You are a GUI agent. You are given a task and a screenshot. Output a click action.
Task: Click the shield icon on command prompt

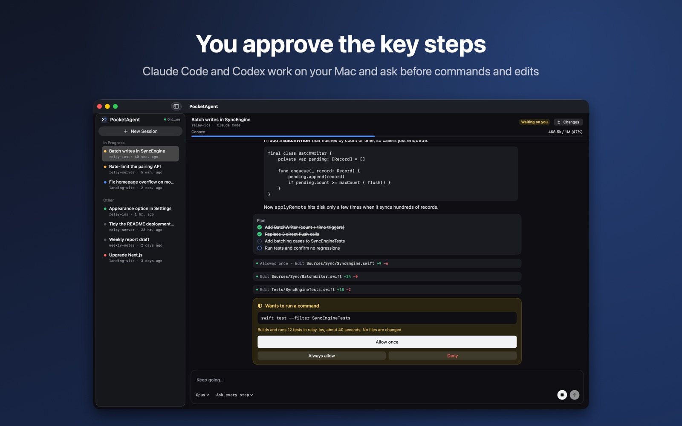click(x=260, y=306)
